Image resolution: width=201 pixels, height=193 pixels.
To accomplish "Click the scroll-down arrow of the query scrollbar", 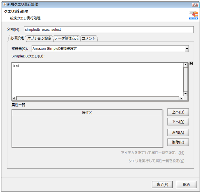I will [185, 94].
